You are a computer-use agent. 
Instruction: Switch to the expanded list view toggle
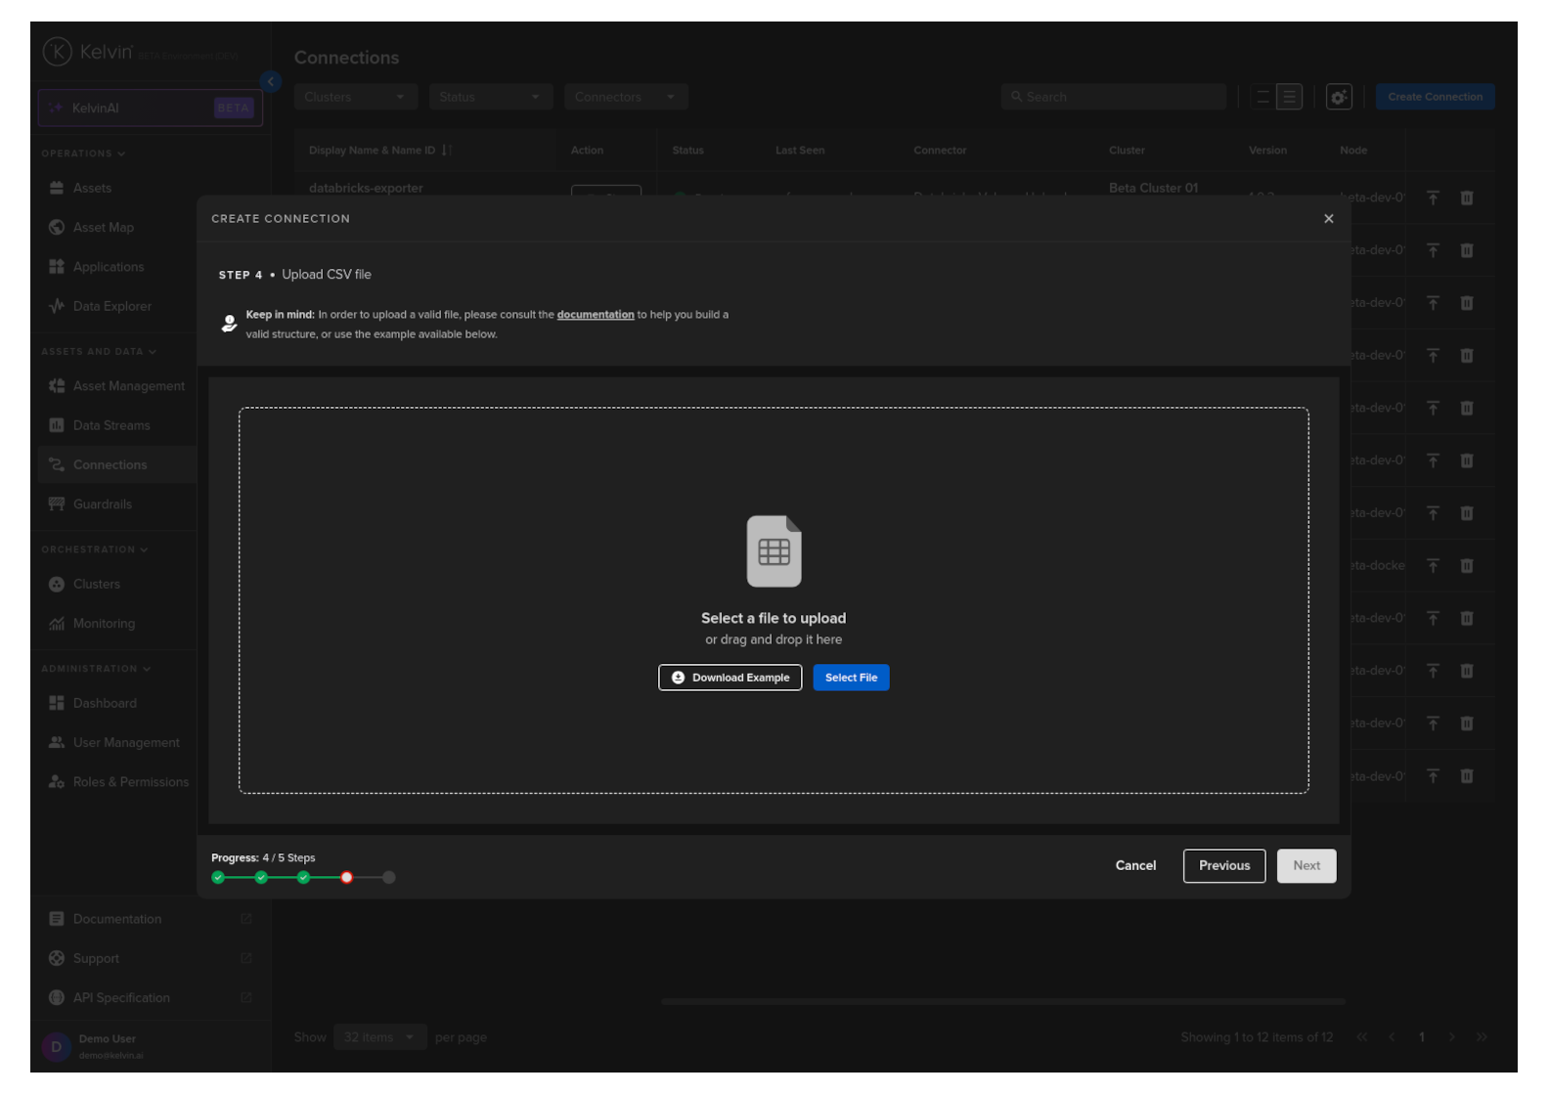pyautogui.click(x=1289, y=97)
